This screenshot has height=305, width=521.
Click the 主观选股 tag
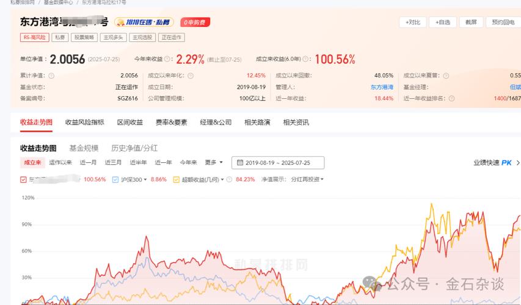coord(142,37)
